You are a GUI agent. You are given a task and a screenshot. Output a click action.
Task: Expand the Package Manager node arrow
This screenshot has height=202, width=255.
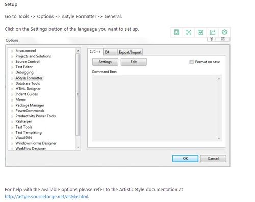tap(12, 106)
